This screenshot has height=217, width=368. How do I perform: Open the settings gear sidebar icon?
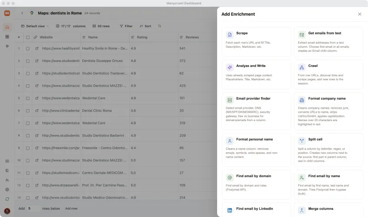click(7, 189)
